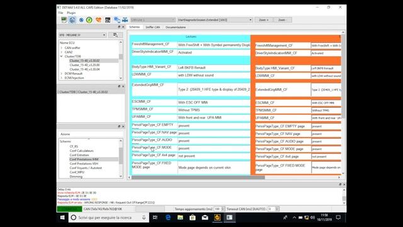Switch to the Sniffer CAN tab
Image resolution: width=403 pixels, height=227 pixels.
pyautogui.click(x=152, y=27)
